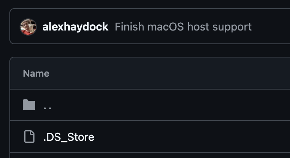Viewport: 290px width, 158px height.
Task: Click the alexhaydock profile avatar
Action: [x=28, y=27]
